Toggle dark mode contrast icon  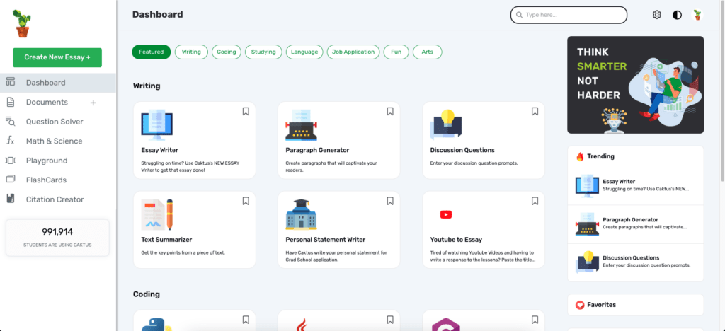(x=677, y=15)
